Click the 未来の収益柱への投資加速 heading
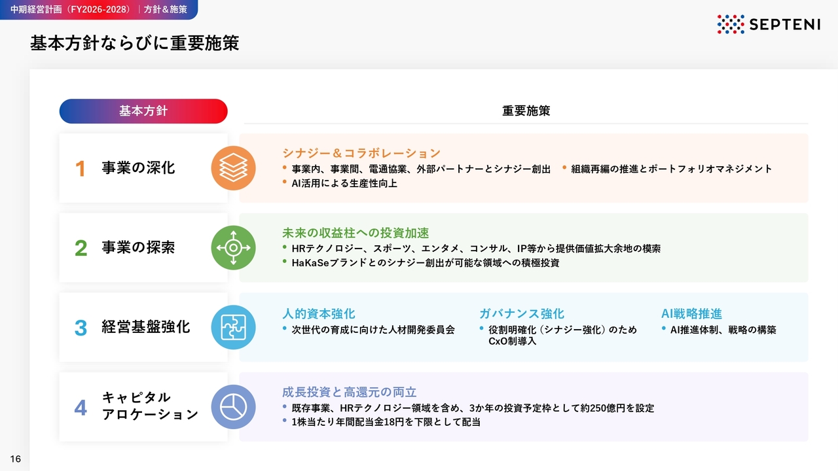The height and width of the screenshot is (471, 838). click(x=355, y=233)
